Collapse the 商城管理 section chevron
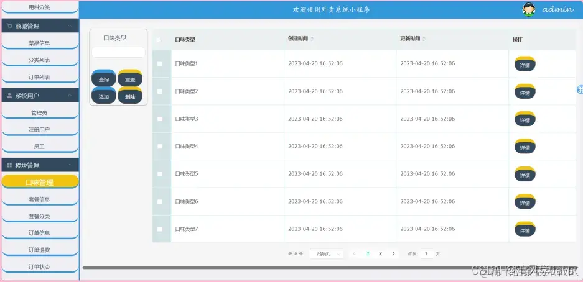Viewport: 583px width, 282px height. click(x=70, y=26)
